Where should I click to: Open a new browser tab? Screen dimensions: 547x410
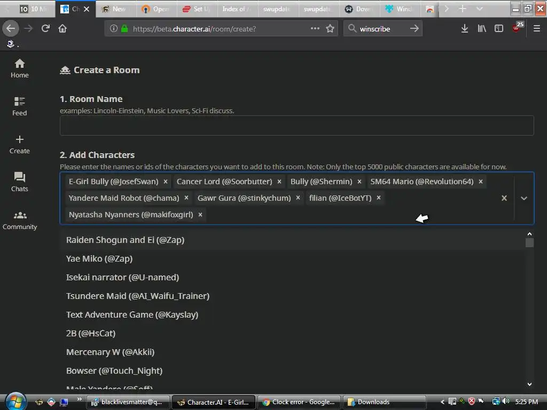pyautogui.click(x=463, y=9)
